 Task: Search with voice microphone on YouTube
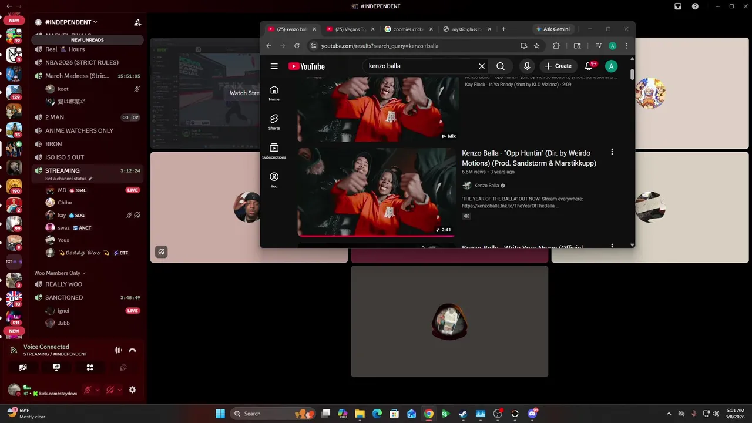[x=527, y=66]
